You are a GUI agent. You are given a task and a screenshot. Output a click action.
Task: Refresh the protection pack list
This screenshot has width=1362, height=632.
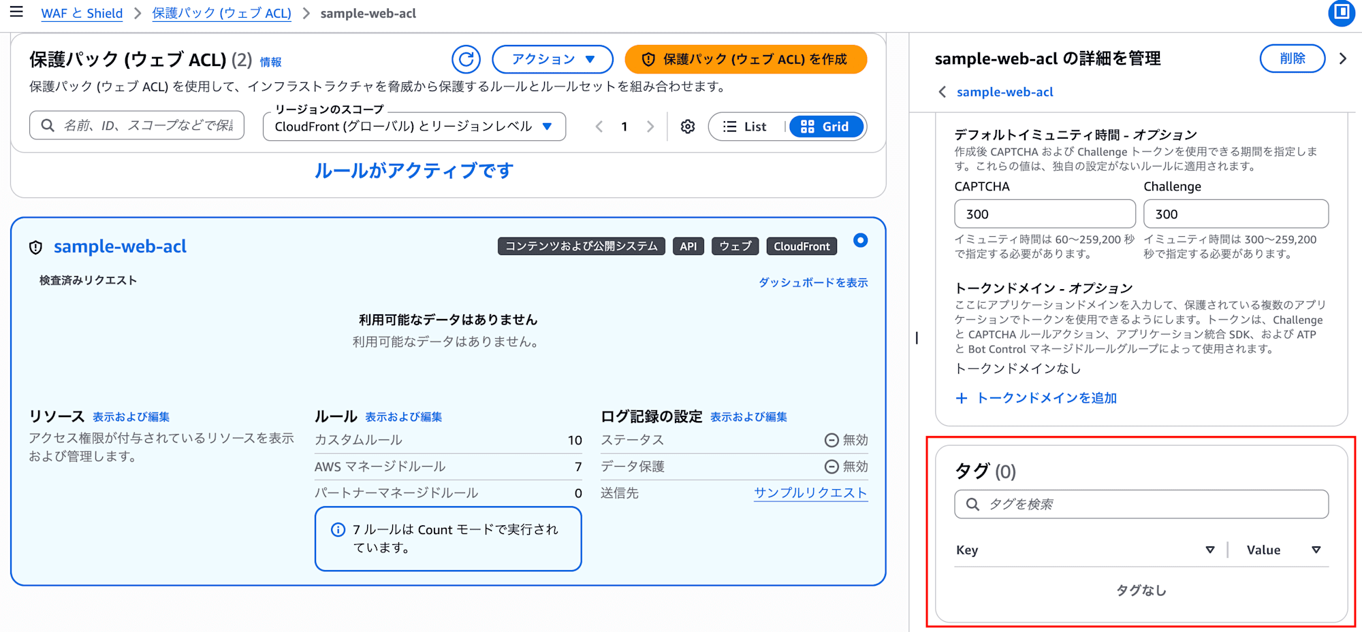(x=466, y=59)
